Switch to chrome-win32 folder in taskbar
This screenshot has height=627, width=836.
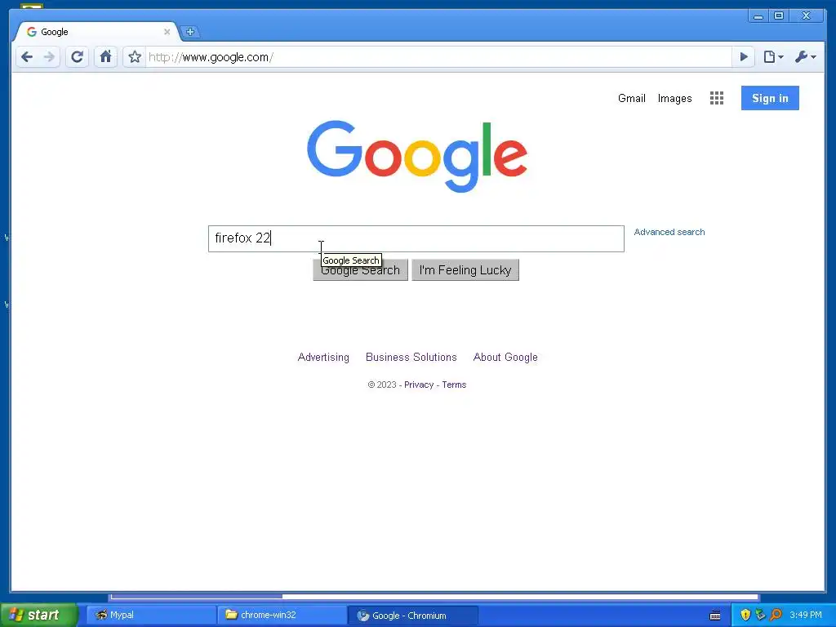[282, 616]
